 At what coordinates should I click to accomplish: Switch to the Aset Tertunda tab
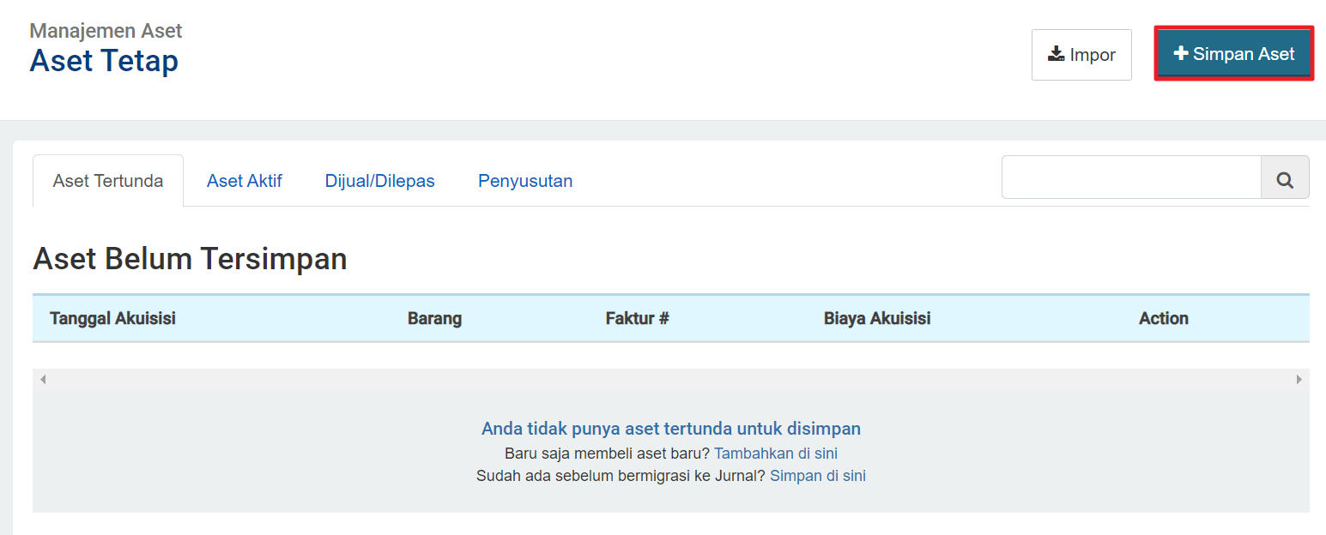click(107, 180)
